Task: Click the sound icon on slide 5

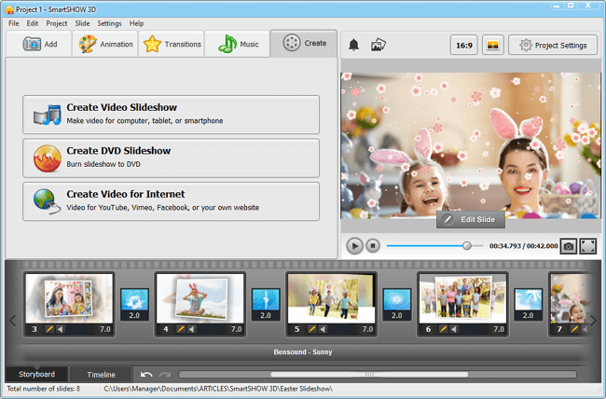Action: coord(323,329)
